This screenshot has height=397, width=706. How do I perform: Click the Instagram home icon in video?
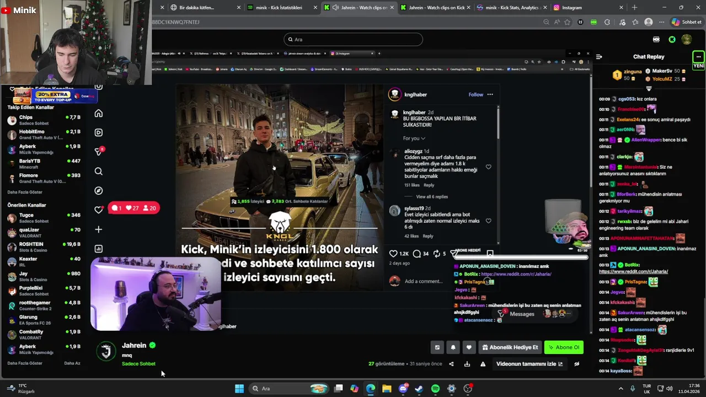[99, 113]
